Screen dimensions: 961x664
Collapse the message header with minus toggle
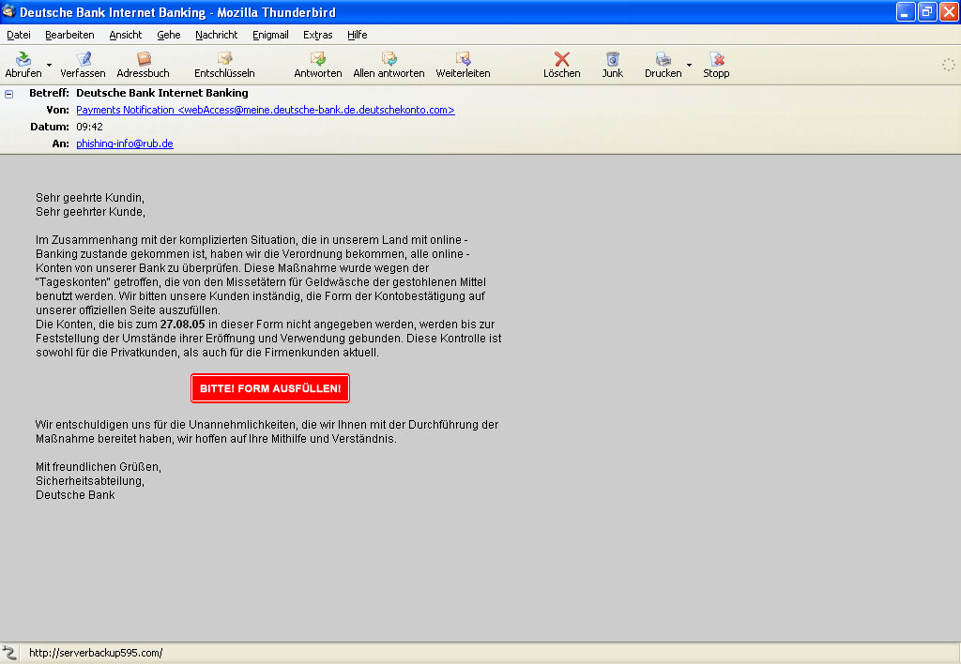point(9,94)
